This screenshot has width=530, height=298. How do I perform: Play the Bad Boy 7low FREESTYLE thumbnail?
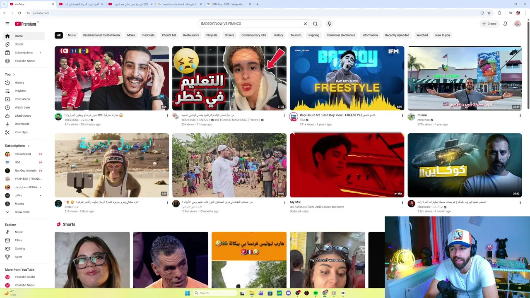pos(347,78)
